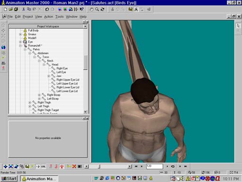Click the frame scrubber slider thumb
The image size is (242, 182).
99,166
